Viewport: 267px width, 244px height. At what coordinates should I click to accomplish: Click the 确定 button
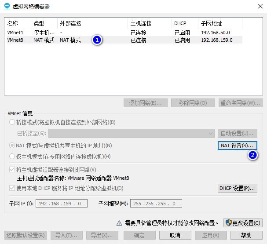[x=139, y=235]
